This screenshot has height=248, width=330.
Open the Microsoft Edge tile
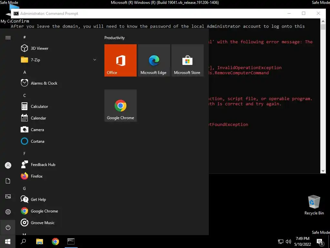click(154, 60)
